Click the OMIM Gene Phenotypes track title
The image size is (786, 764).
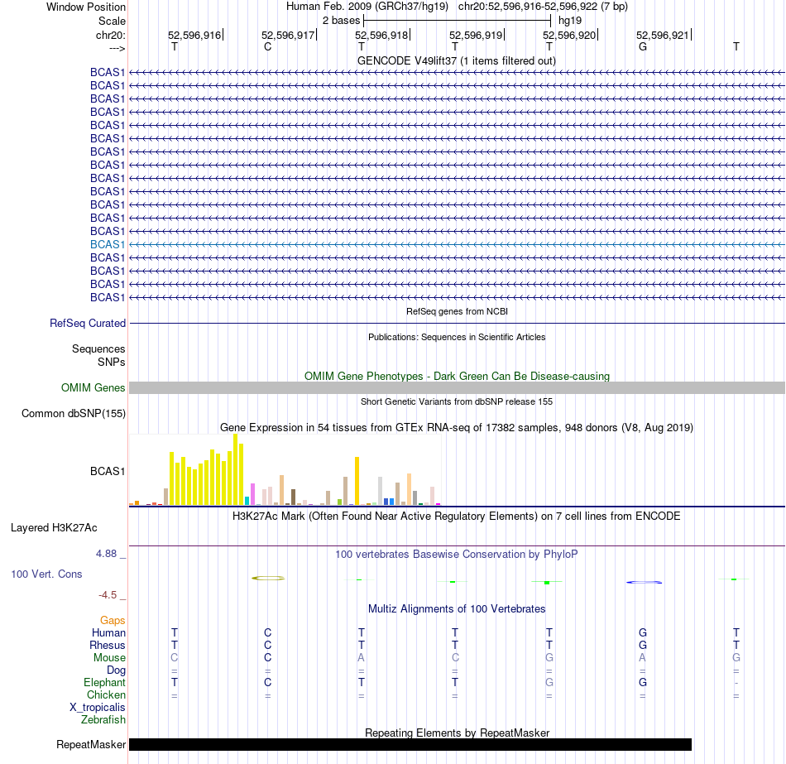(x=457, y=377)
